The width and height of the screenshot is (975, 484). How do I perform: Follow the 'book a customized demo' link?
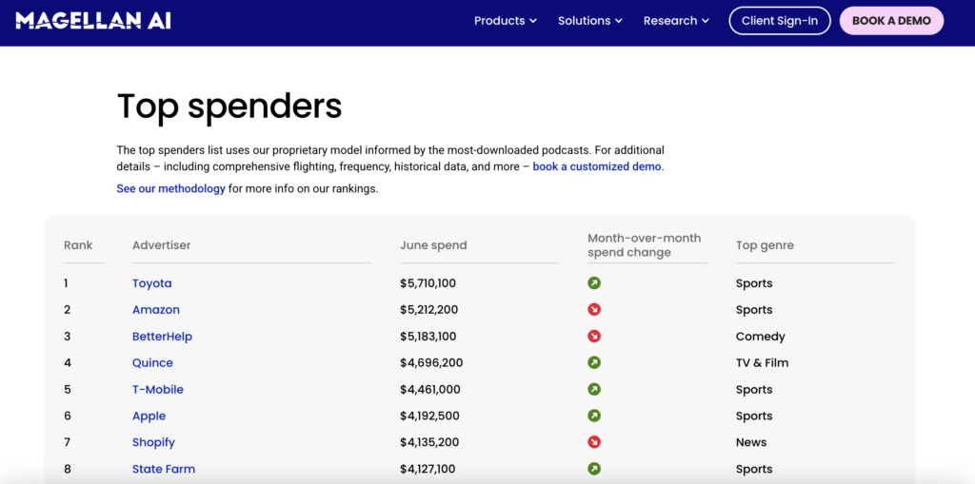point(597,166)
